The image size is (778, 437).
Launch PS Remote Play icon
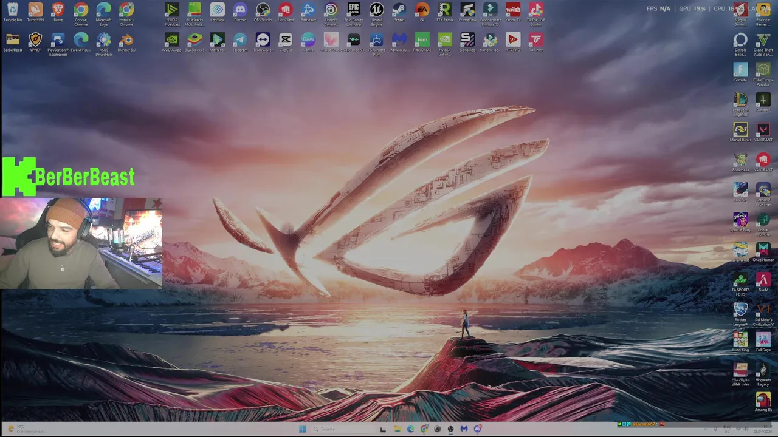point(376,45)
